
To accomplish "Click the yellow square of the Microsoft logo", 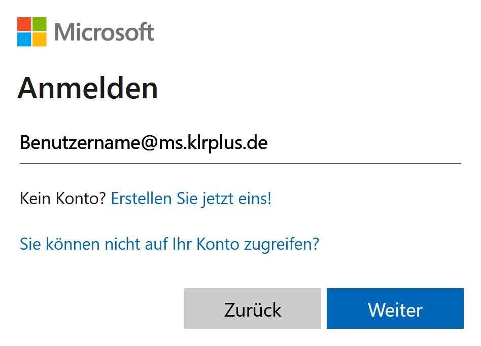I will pyautogui.click(x=39, y=40).
